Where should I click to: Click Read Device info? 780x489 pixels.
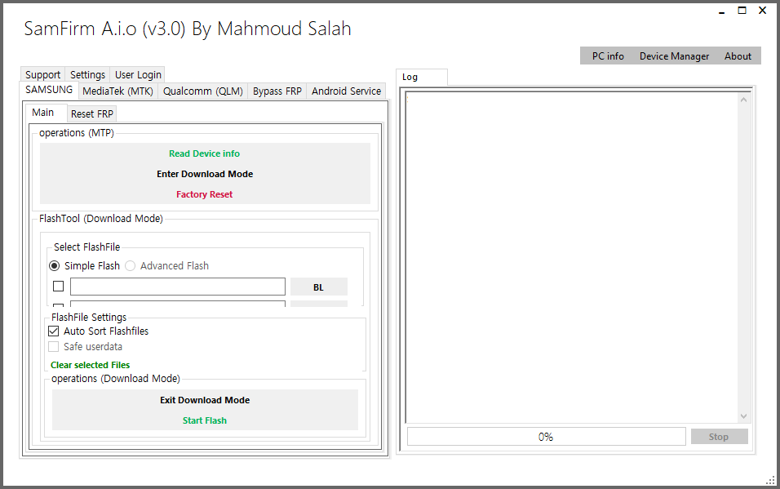pyautogui.click(x=205, y=153)
